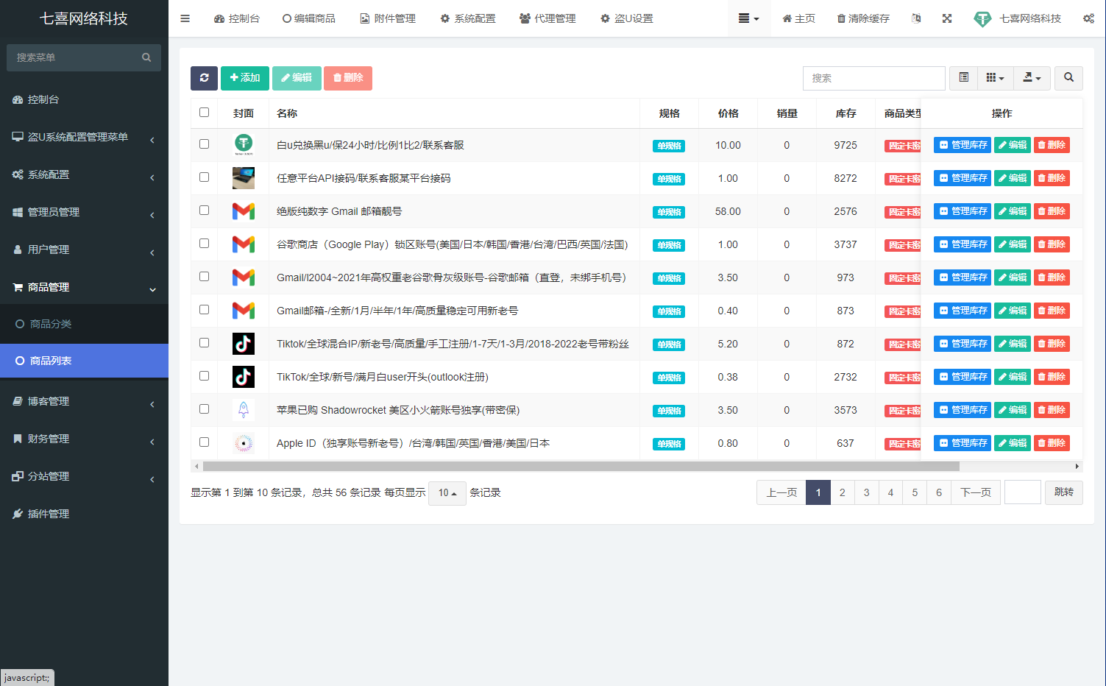
Task: Check the row checkbox for the Tiktok 全球混合IP product
Action: (204, 343)
